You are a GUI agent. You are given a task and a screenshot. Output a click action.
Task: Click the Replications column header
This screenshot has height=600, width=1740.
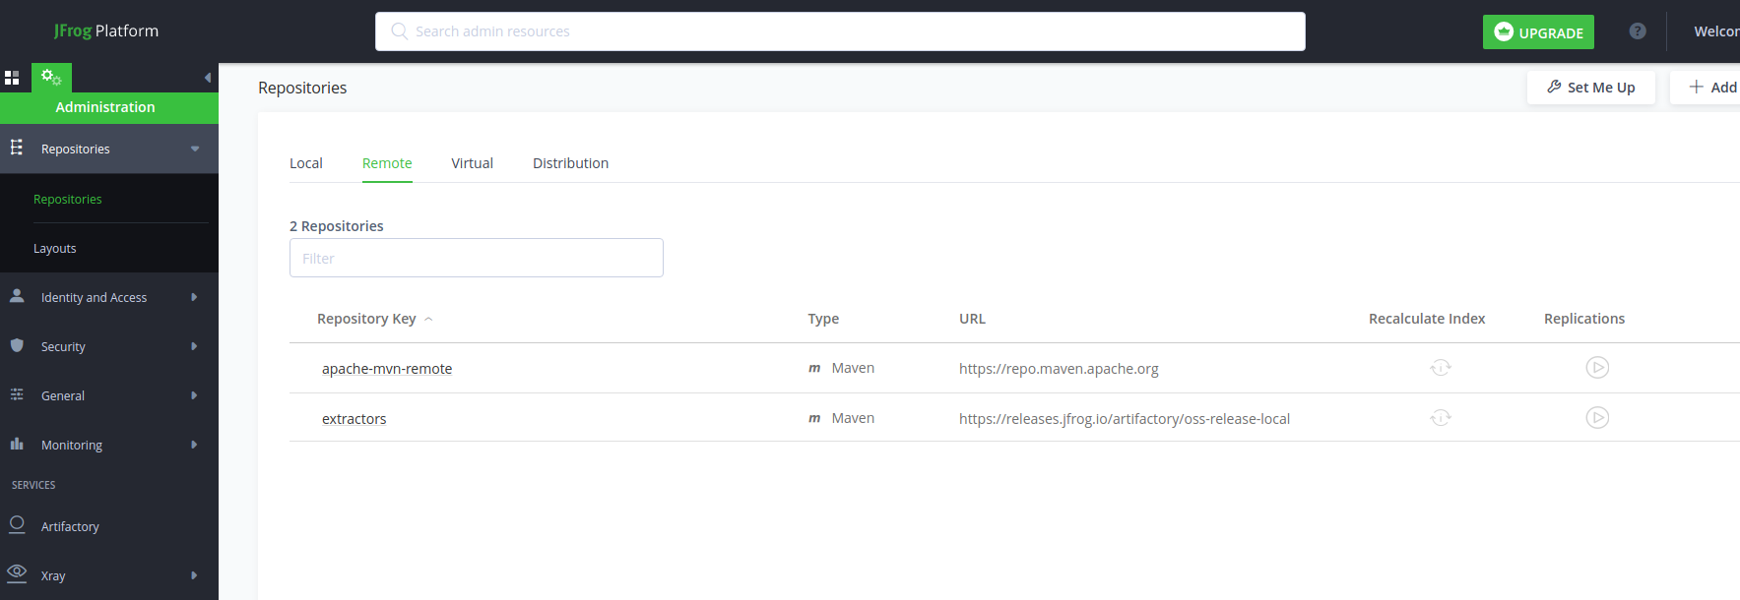click(1584, 319)
